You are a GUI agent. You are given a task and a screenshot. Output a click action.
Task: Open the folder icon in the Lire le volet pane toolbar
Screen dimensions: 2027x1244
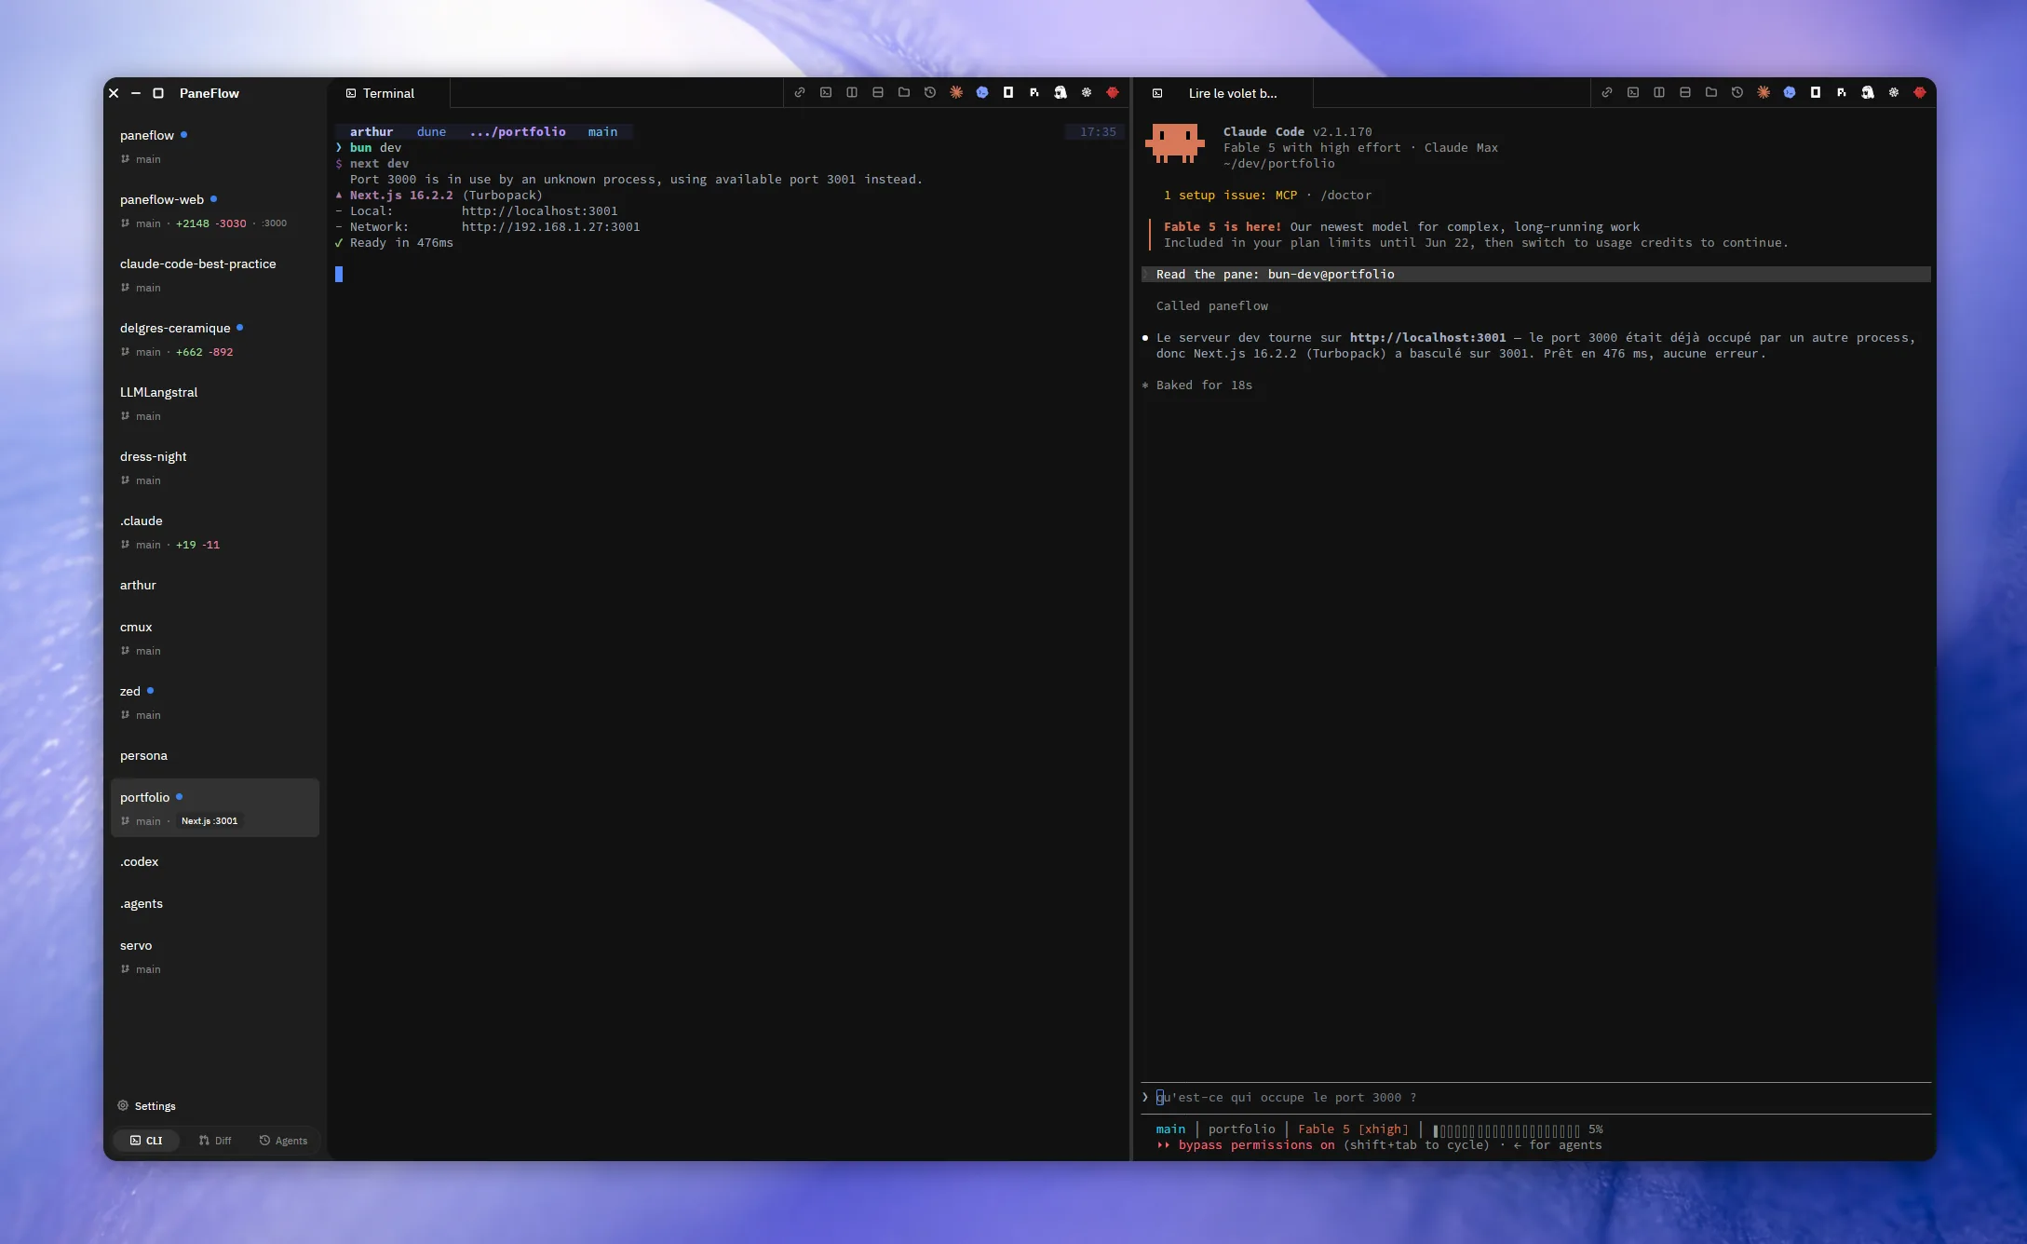click(x=1710, y=93)
